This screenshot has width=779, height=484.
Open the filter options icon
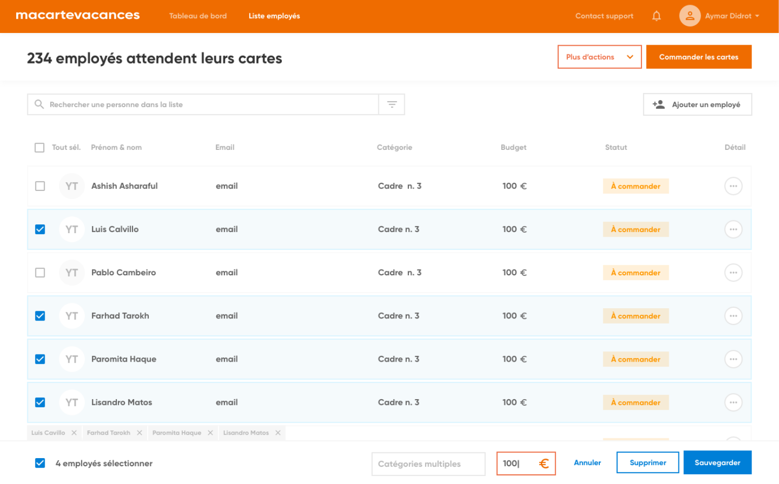tap(392, 105)
